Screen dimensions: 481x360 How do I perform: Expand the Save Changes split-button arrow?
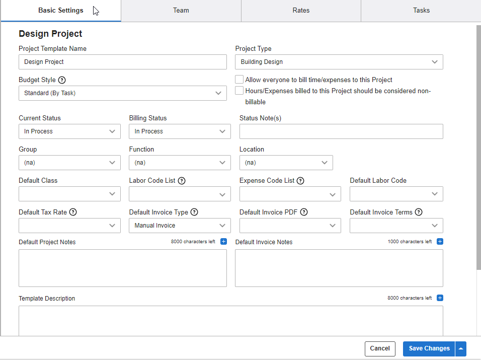(461, 348)
